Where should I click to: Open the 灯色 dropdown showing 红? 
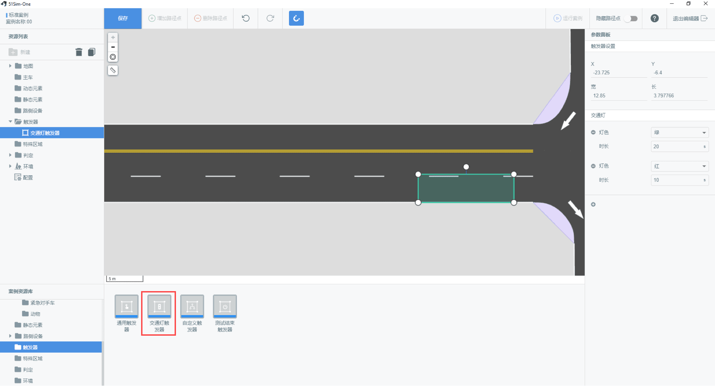pyautogui.click(x=680, y=166)
